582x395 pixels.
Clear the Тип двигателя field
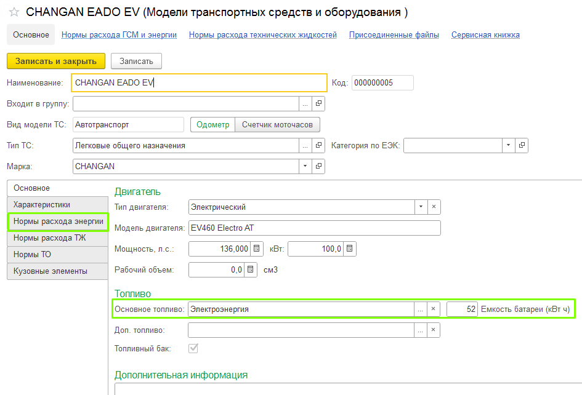tap(434, 207)
